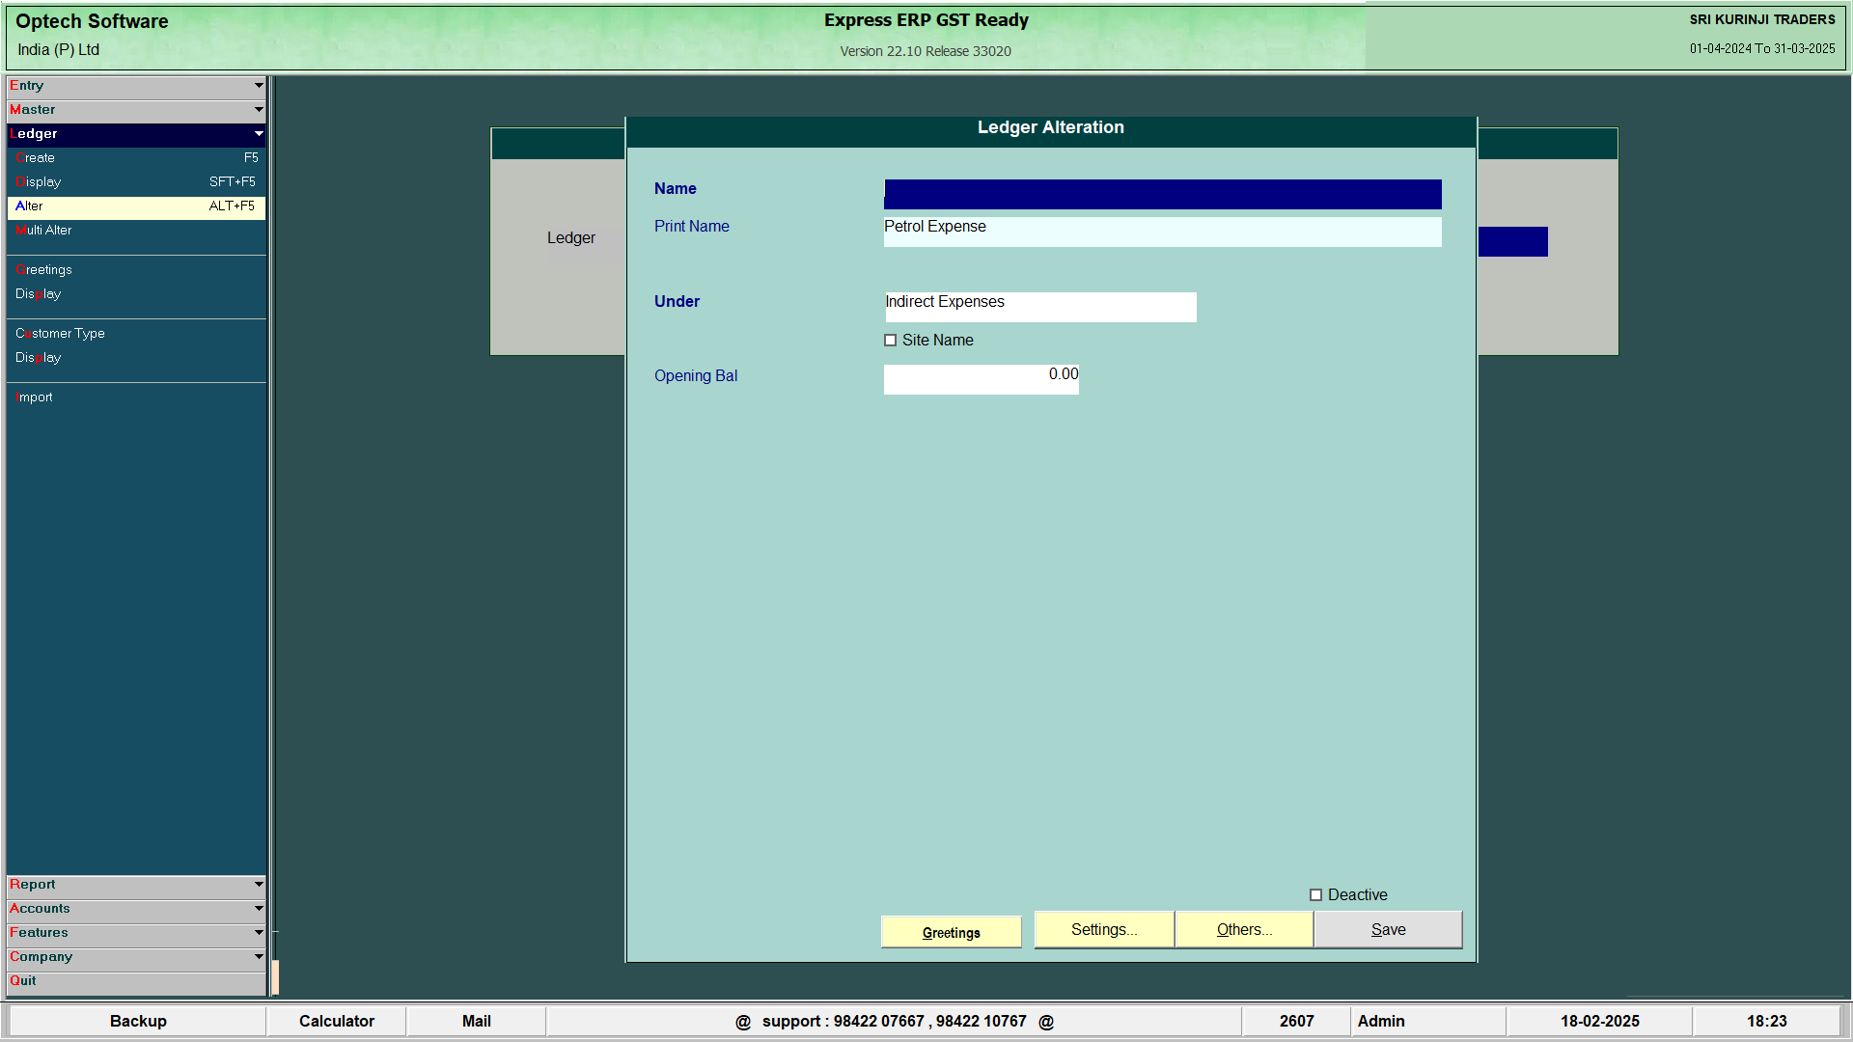Open Customer Type menu entry
The image size is (1853, 1042).
(60, 334)
